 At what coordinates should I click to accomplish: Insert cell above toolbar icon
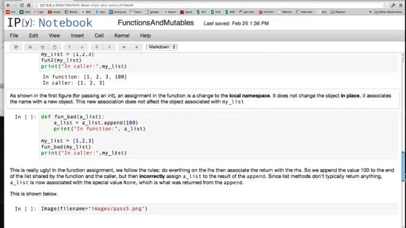97,47
